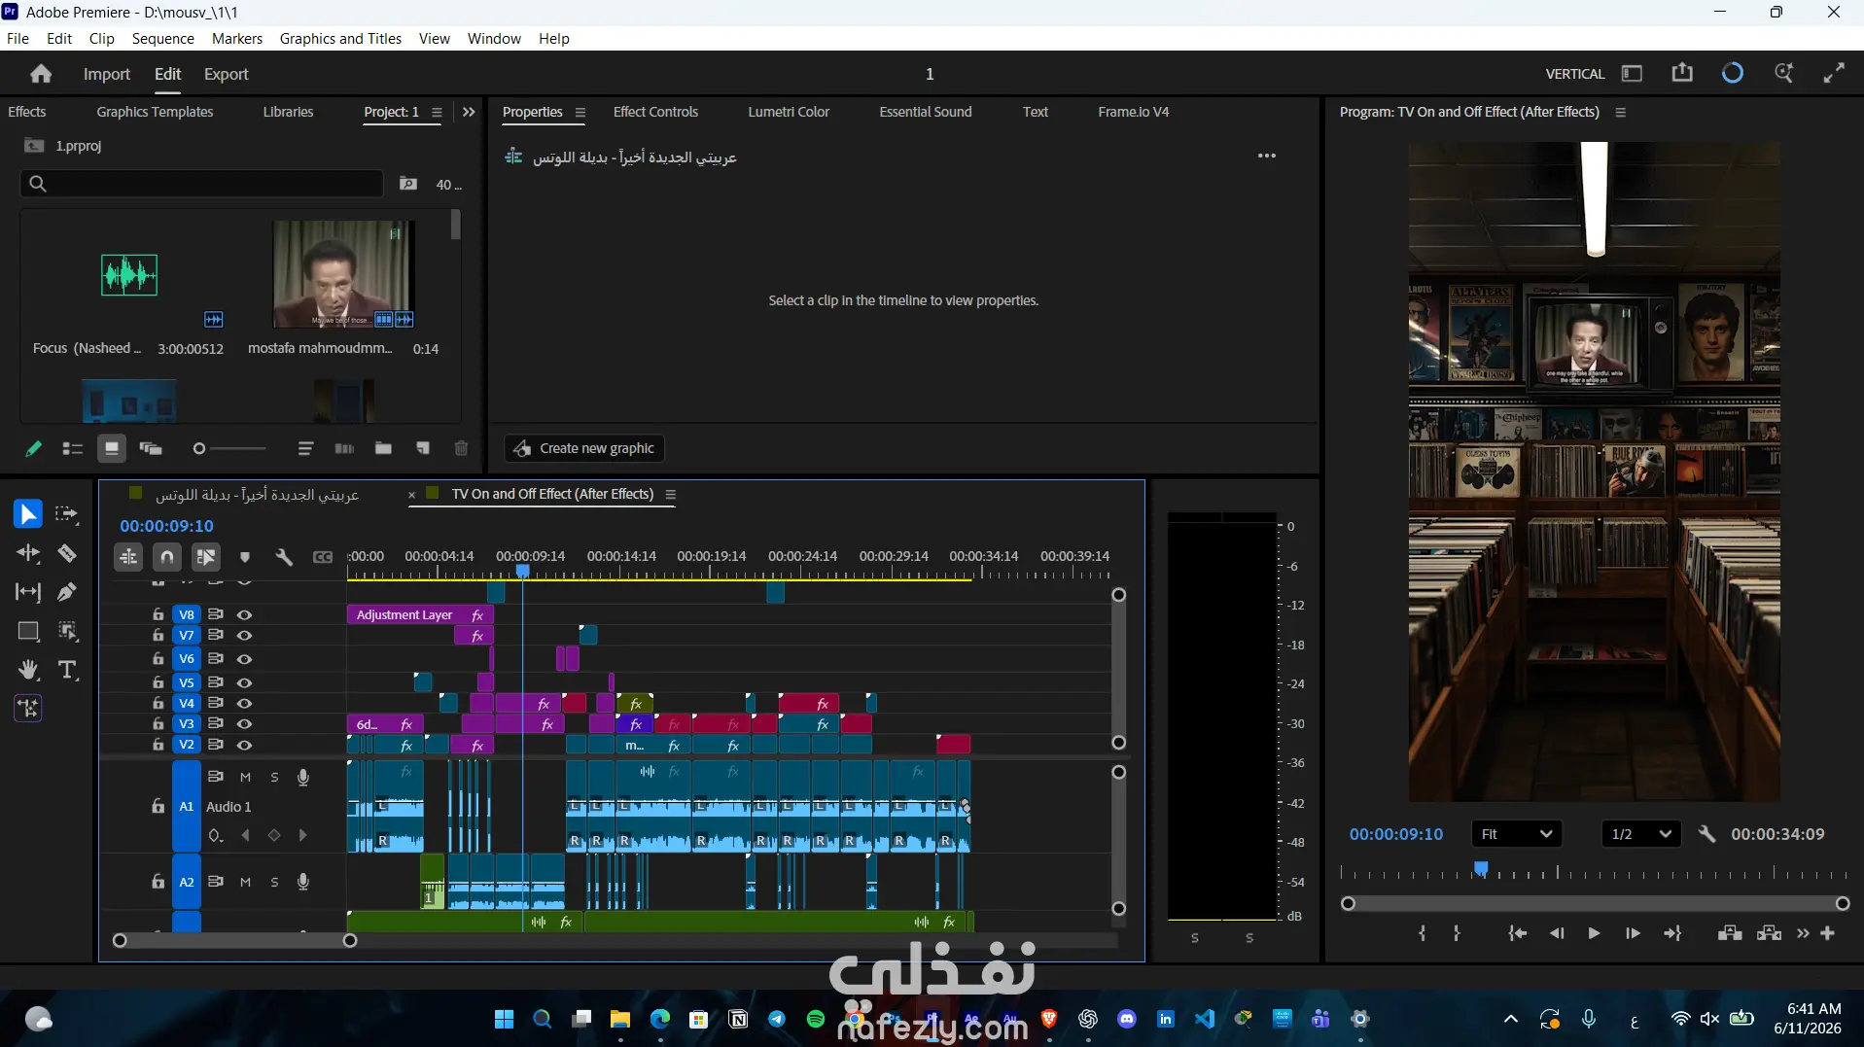Maximize video output fullscreen icon

1834,74
